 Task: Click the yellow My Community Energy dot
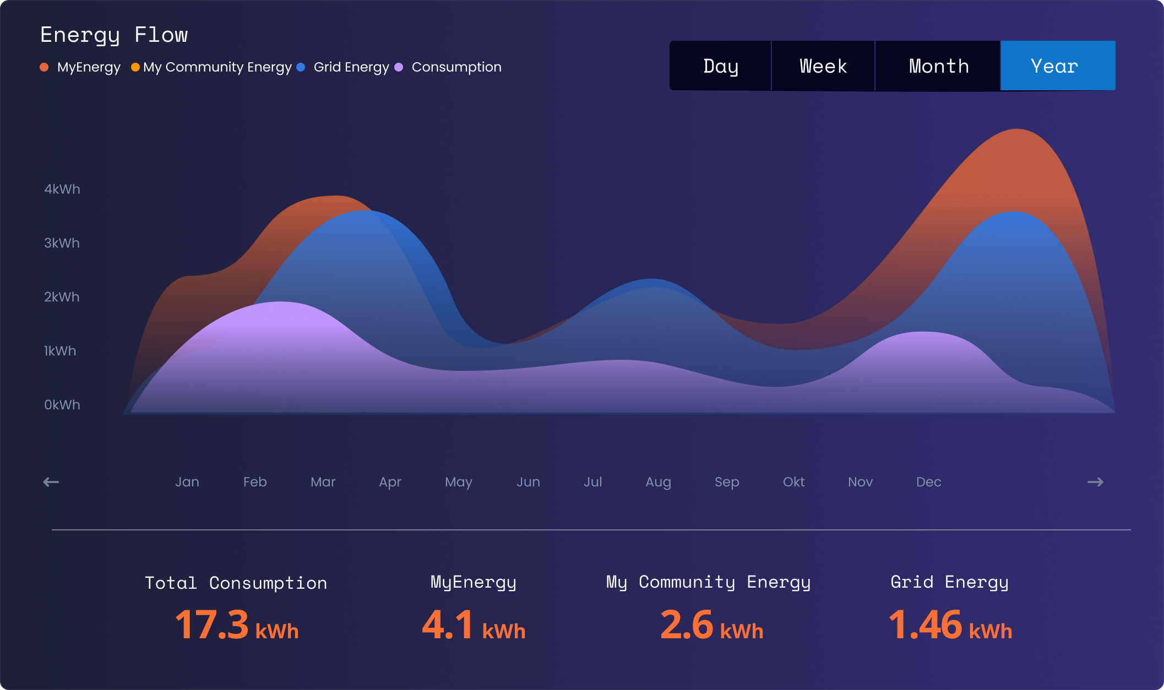pos(135,67)
